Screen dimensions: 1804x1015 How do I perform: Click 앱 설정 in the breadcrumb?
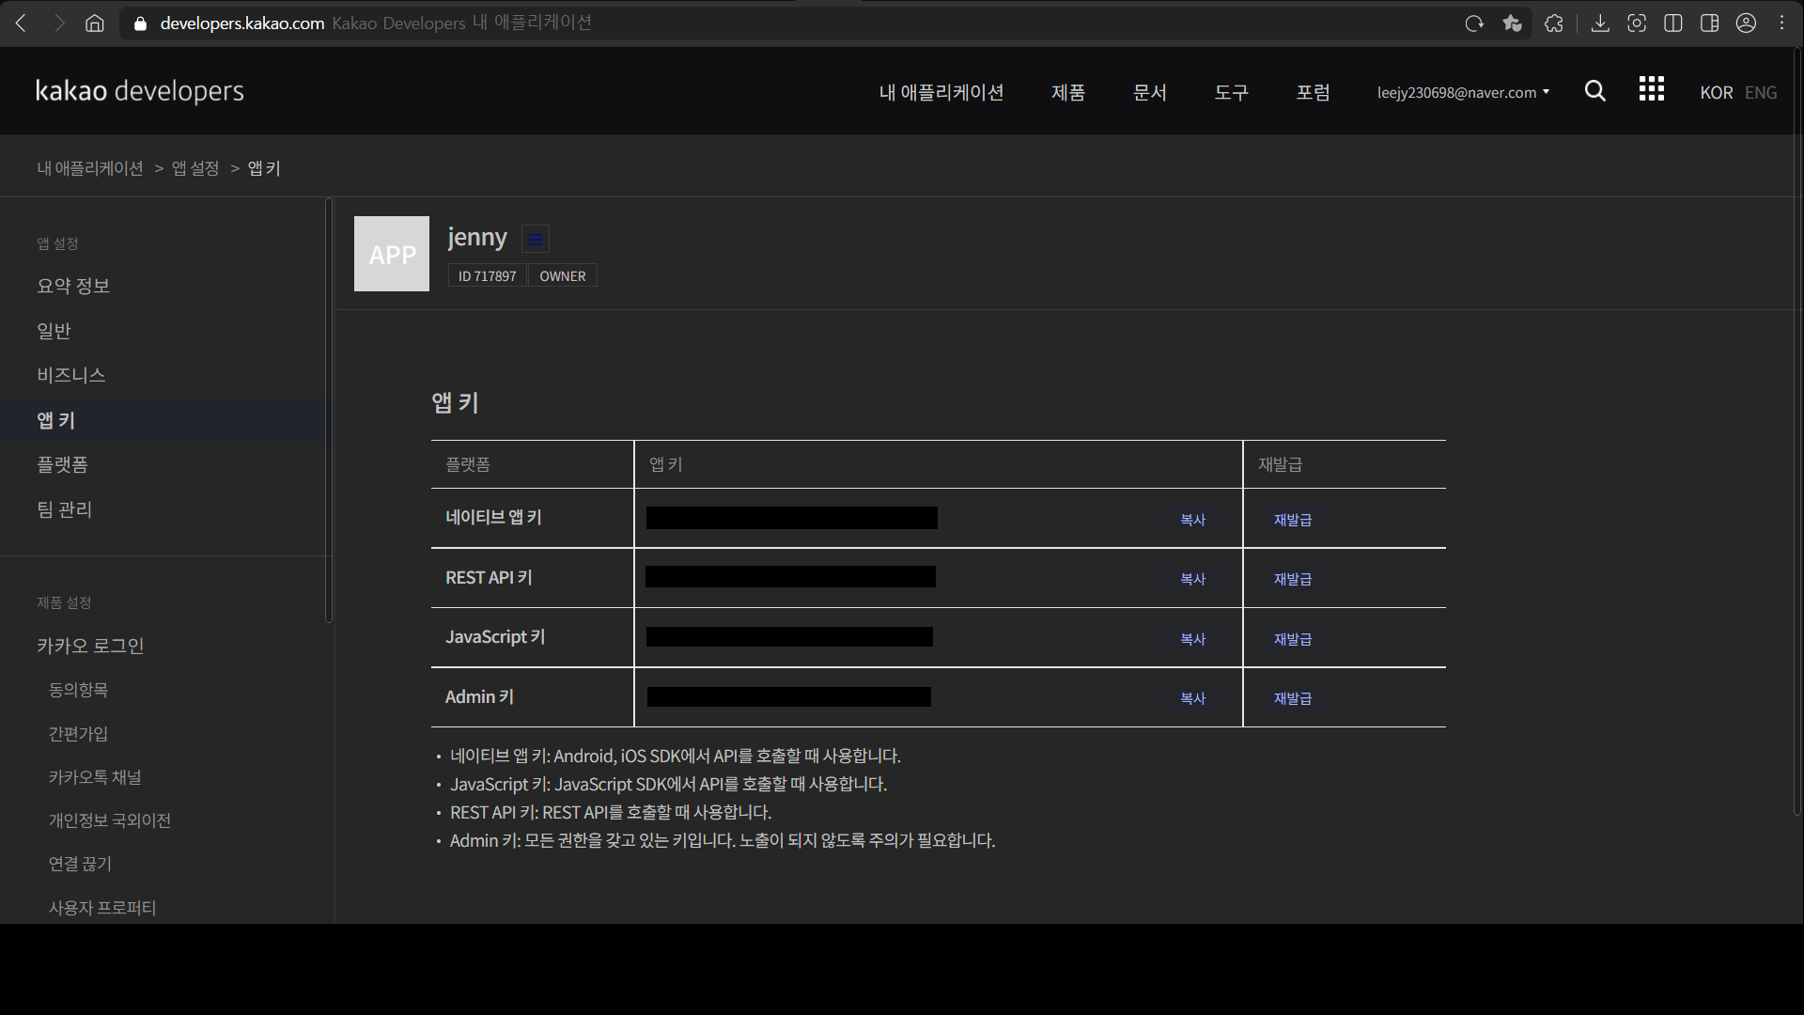tap(195, 168)
